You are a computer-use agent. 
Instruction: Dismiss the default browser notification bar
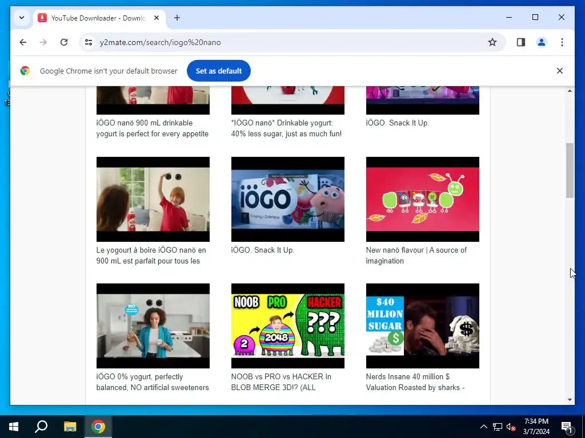click(x=560, y=71)
